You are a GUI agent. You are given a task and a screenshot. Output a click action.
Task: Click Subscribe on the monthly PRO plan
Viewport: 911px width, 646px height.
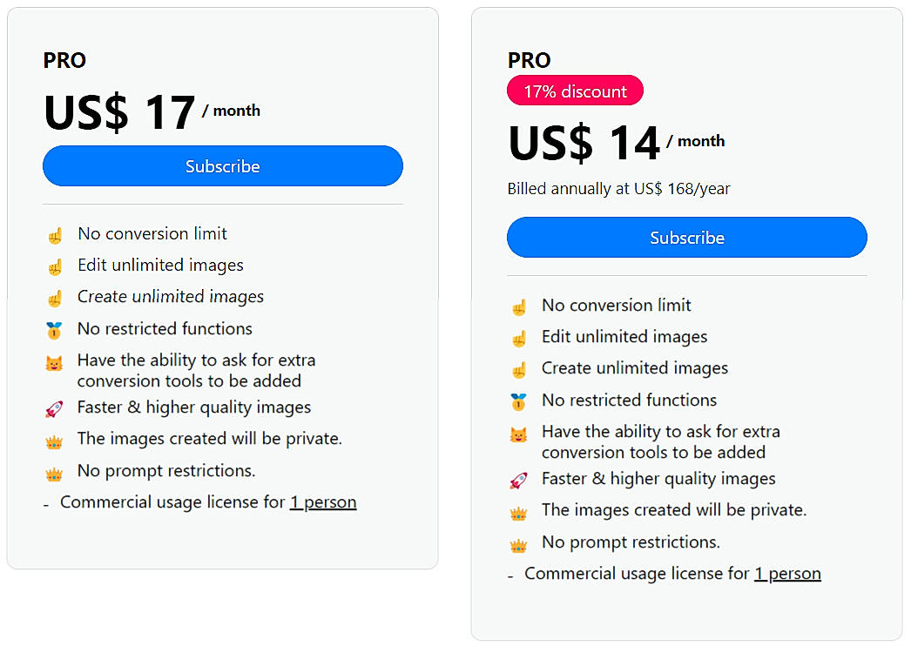coord(222,165)
